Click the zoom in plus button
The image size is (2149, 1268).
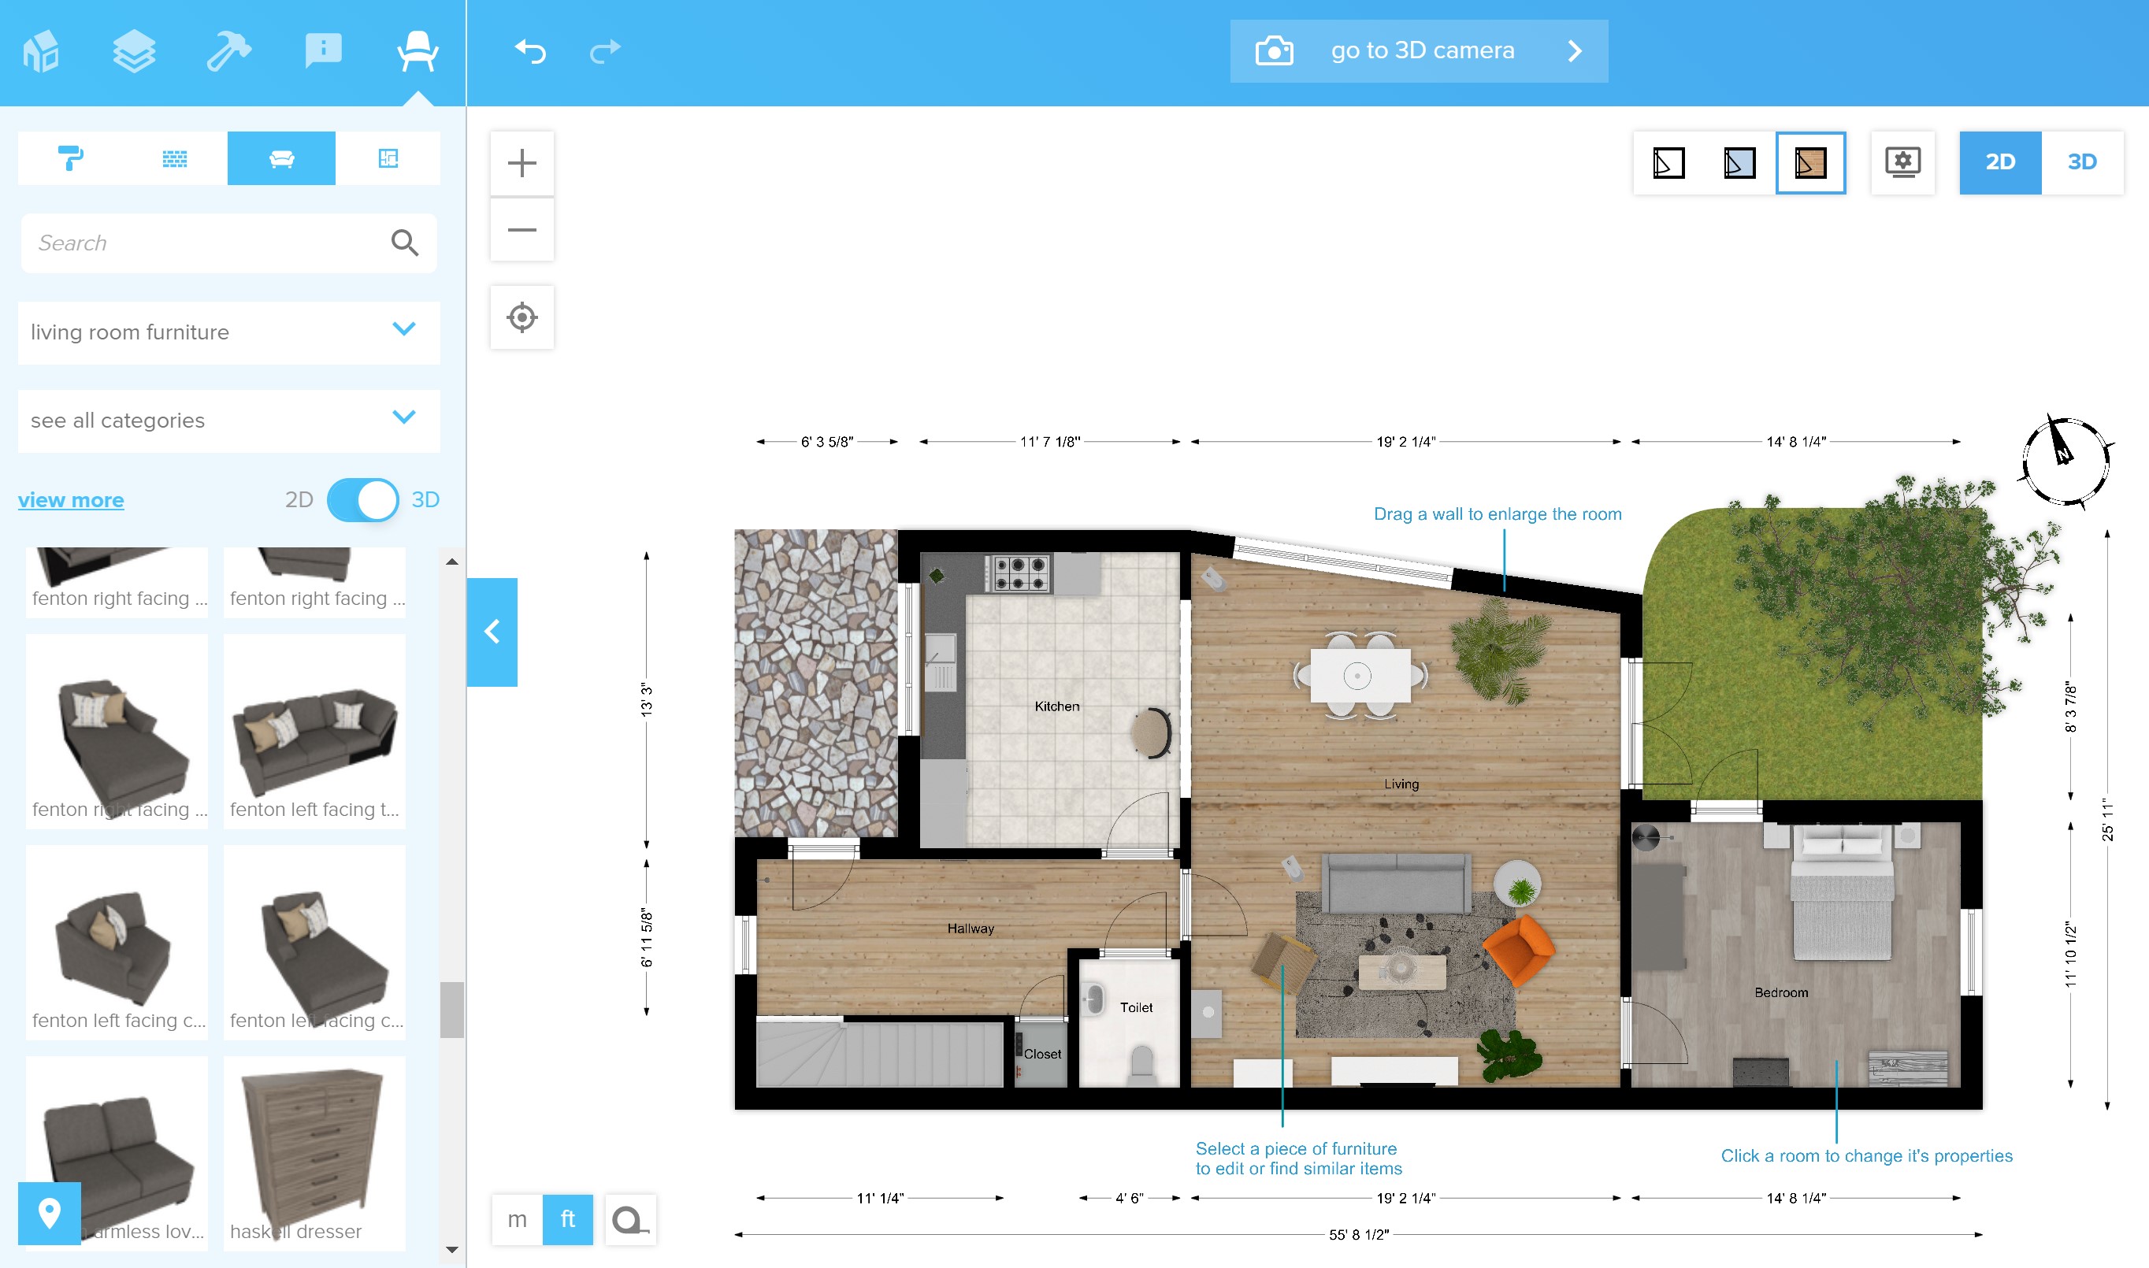point(522,162)
